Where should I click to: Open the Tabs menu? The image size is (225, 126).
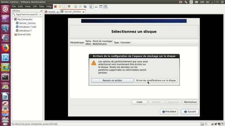(41, 6)
